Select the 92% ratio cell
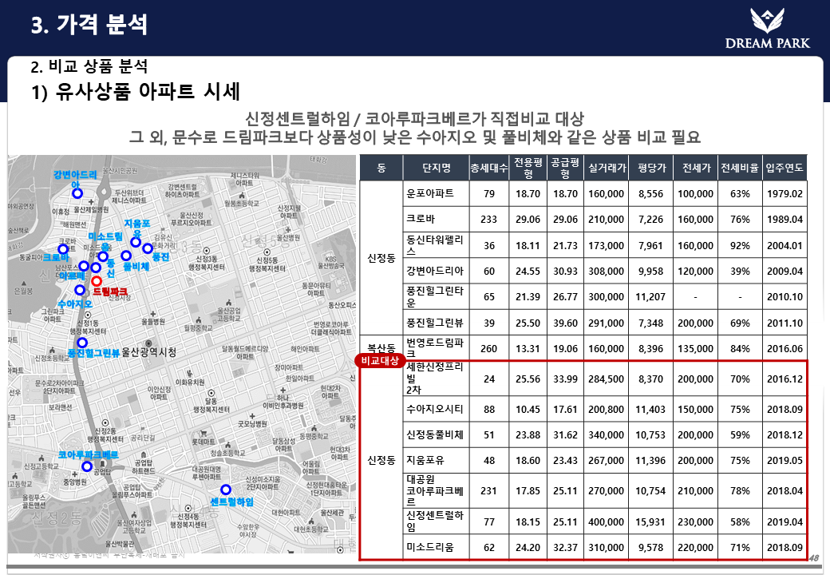The width and height of the screenshot is (830, 575). tap(740, 246)
